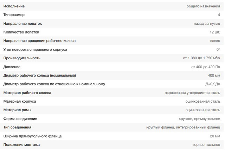Screen dimensions: 225x151
Task: Click the 'Исполнение' row label
Action: 14,6
